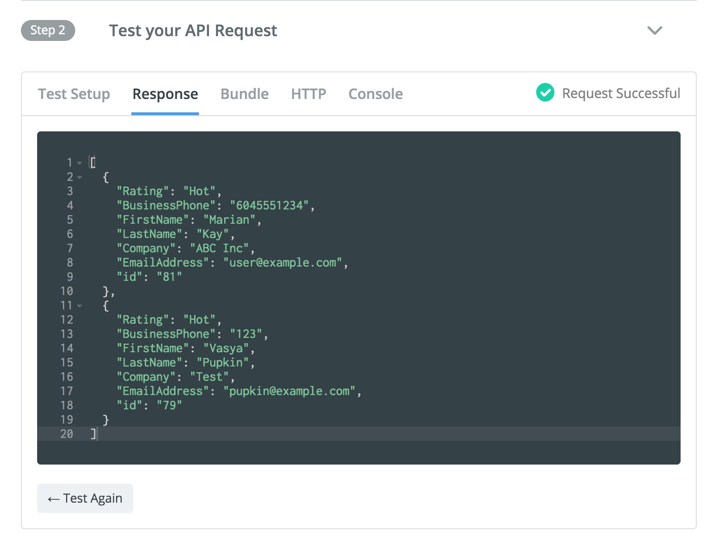Collapse the Step 2 section chevron
The height and width of the screenshot is (535, 712).
click(x=655, y=30)
